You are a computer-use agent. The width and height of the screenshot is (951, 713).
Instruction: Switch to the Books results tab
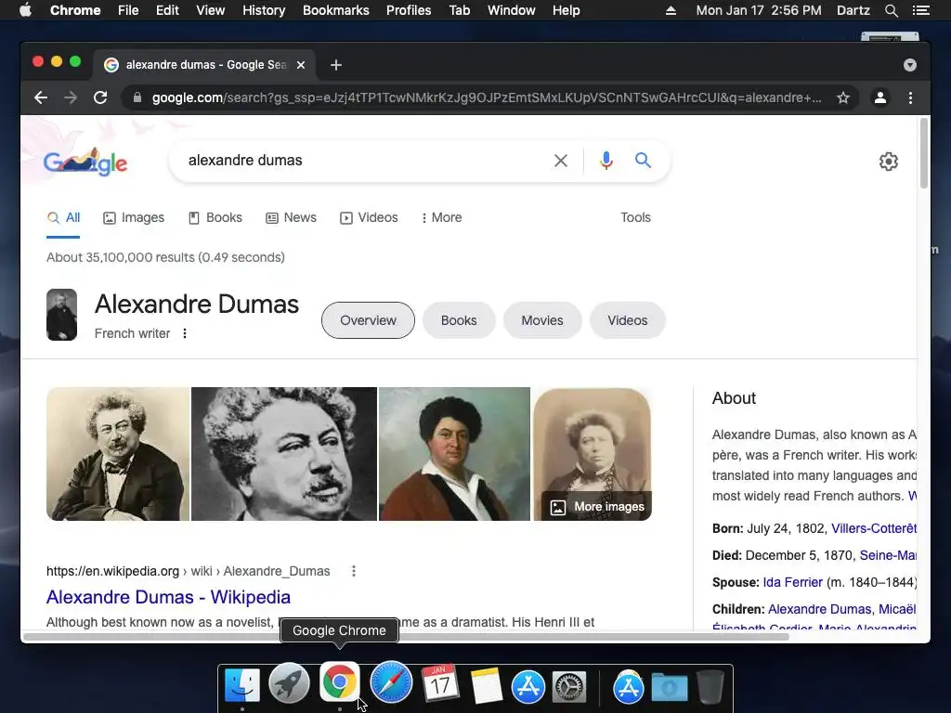tap(215, 217)
